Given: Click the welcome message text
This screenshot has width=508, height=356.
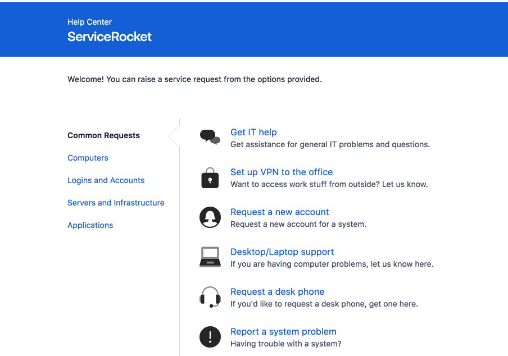Looking at the screenshot, I should coord(194,79).
